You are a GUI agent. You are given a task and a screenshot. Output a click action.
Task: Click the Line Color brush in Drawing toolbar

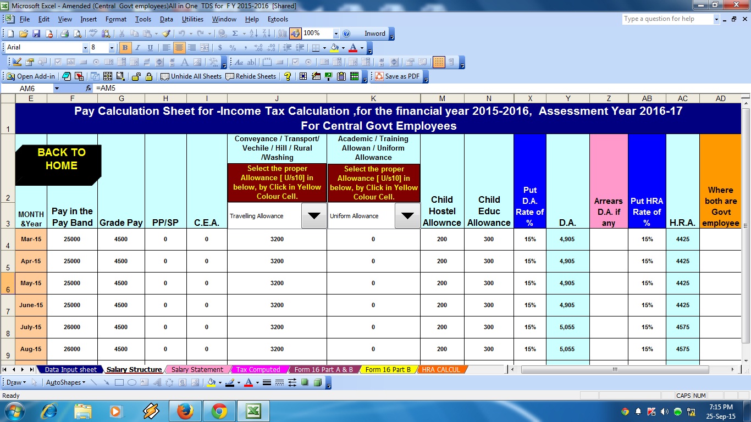pos(230,382)
